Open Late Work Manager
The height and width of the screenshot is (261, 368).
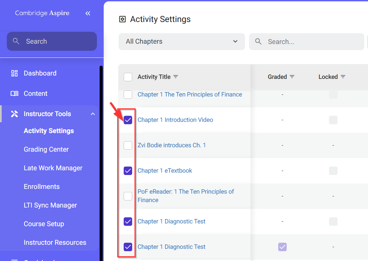pos(53,168)
